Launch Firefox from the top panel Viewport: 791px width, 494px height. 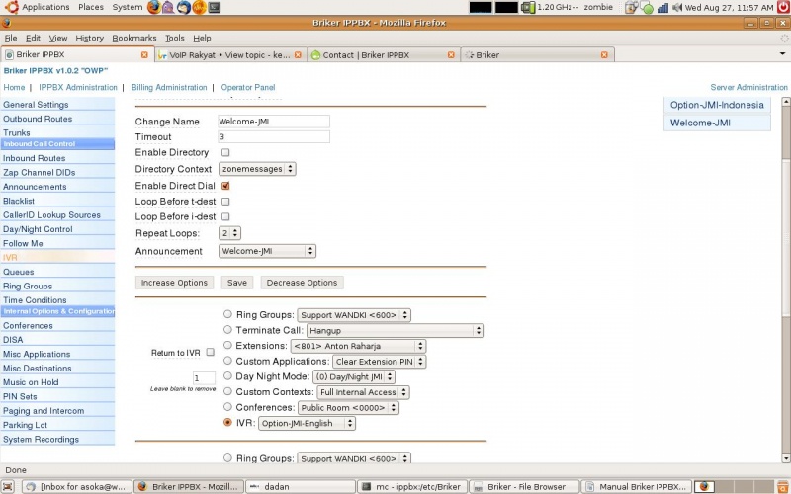point(154,7)
